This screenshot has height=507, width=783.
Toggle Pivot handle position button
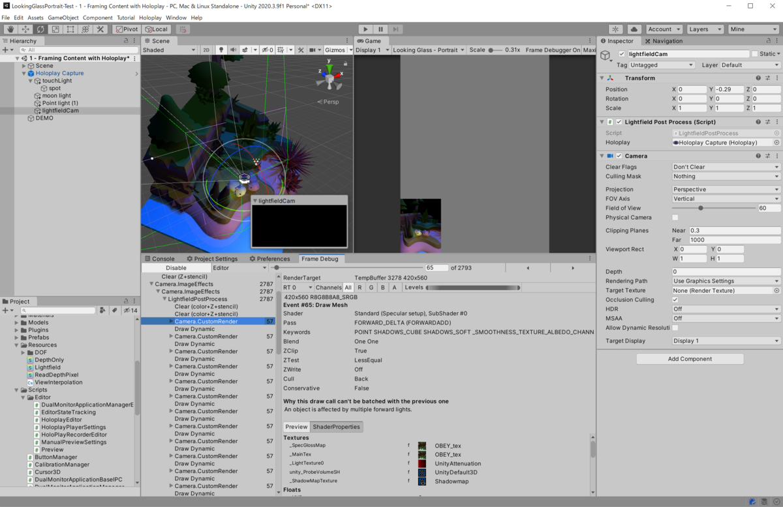pos(127,29)
